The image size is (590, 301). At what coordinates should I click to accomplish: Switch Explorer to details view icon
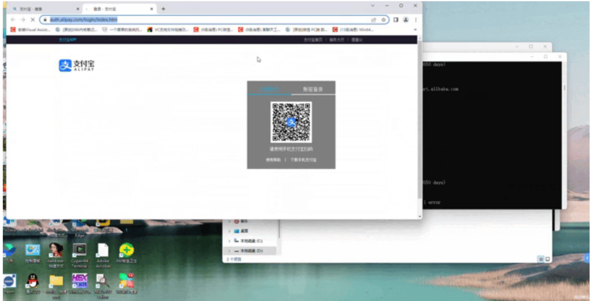point(541,259)
